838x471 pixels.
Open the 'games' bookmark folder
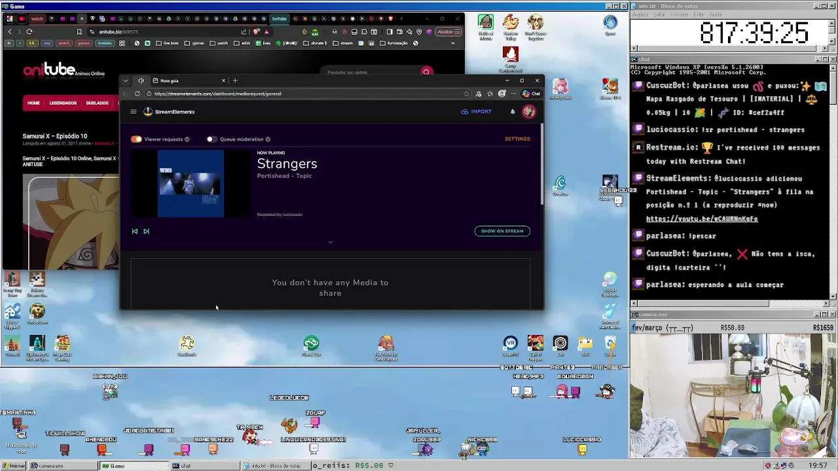pyautogui.click(x=194, y=43)
